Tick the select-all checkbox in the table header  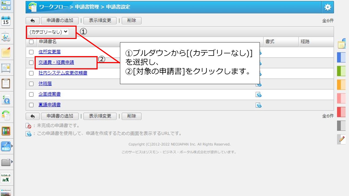tap(31, 42)
